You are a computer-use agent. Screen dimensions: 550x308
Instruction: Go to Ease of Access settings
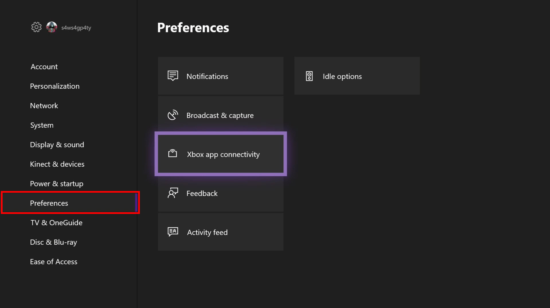(54, 262)
